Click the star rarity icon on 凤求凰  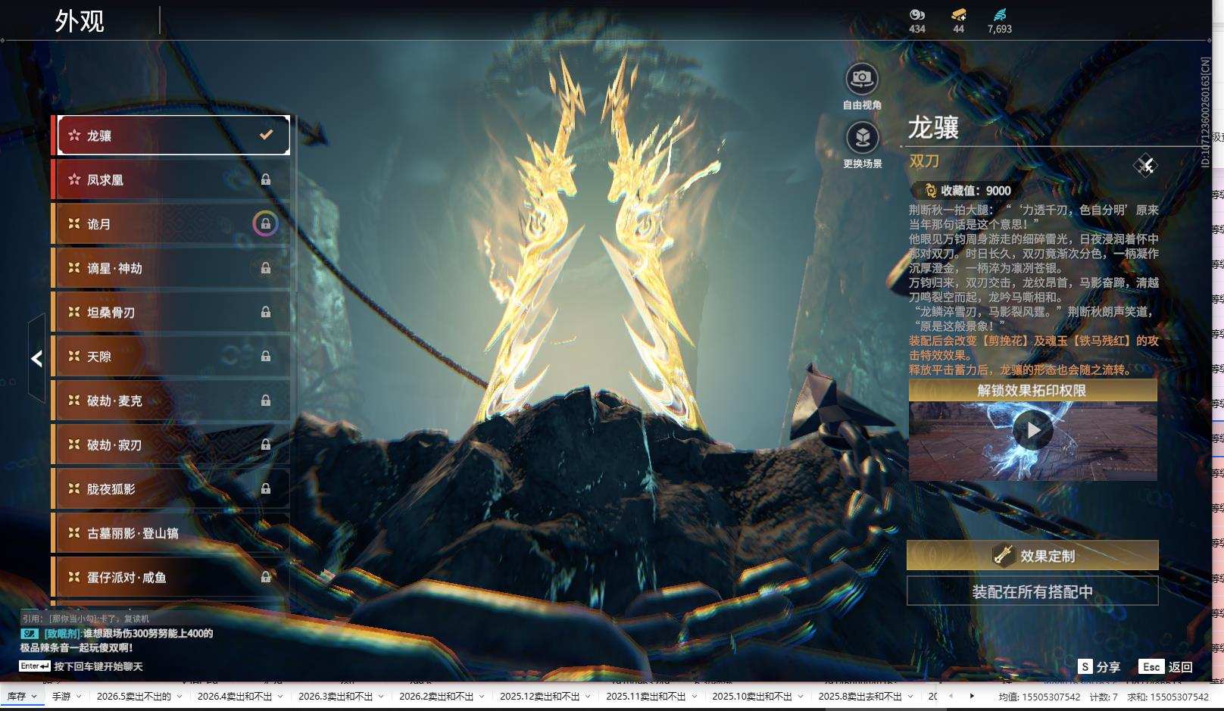tap(74, 179)
